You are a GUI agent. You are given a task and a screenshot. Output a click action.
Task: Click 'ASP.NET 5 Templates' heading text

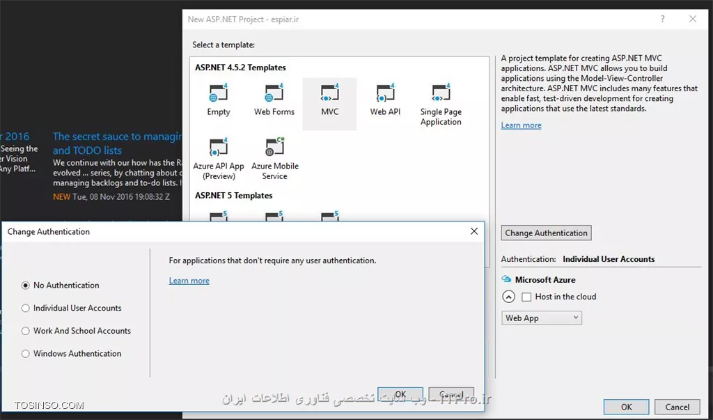(x=234, y=195)
